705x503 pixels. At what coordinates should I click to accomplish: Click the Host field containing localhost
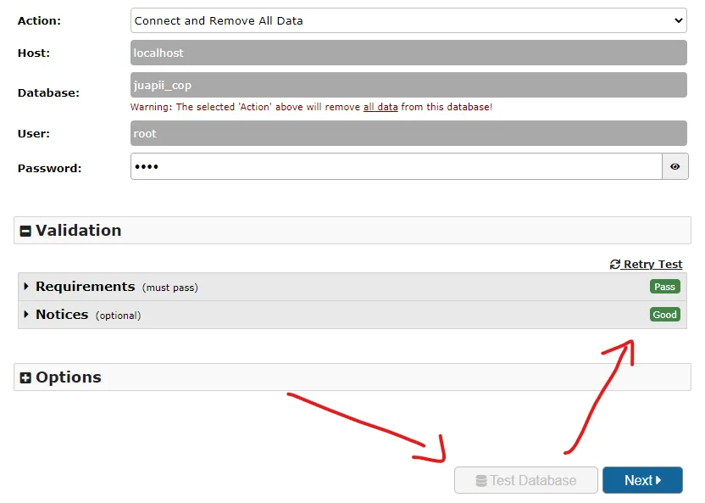[408, 53]
